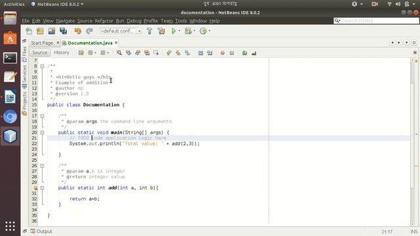
Task: Collapse Javadoc fold at line 26
Action: (42, 166)
